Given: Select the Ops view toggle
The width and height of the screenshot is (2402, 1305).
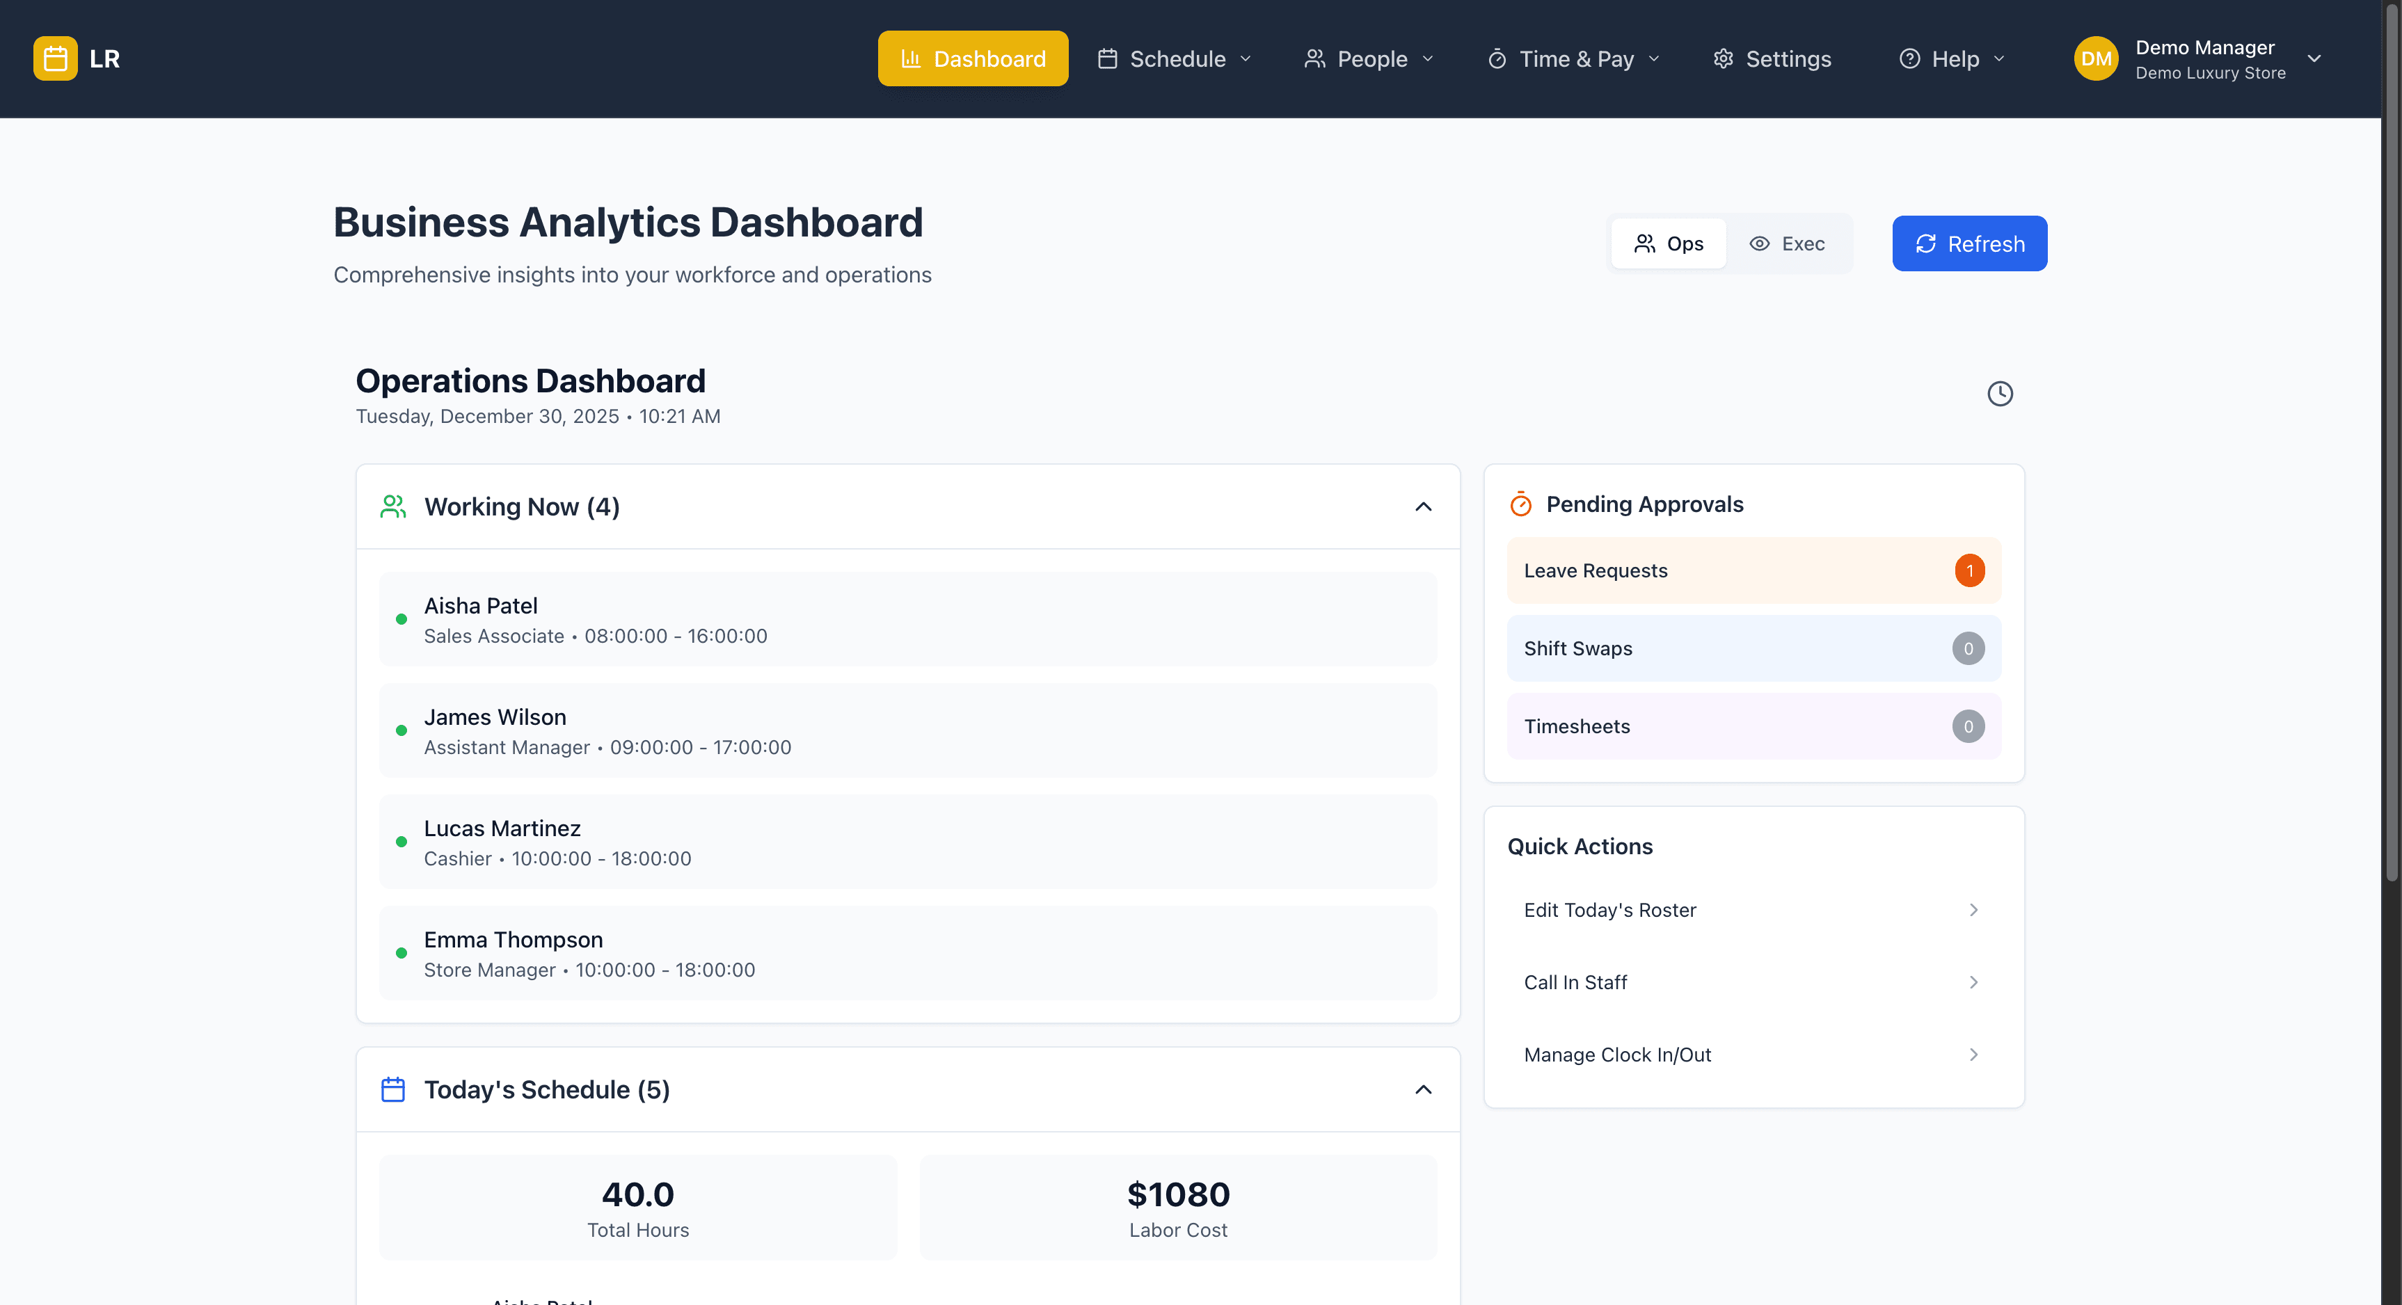Looking at the screenshot, I should 1668,243.
